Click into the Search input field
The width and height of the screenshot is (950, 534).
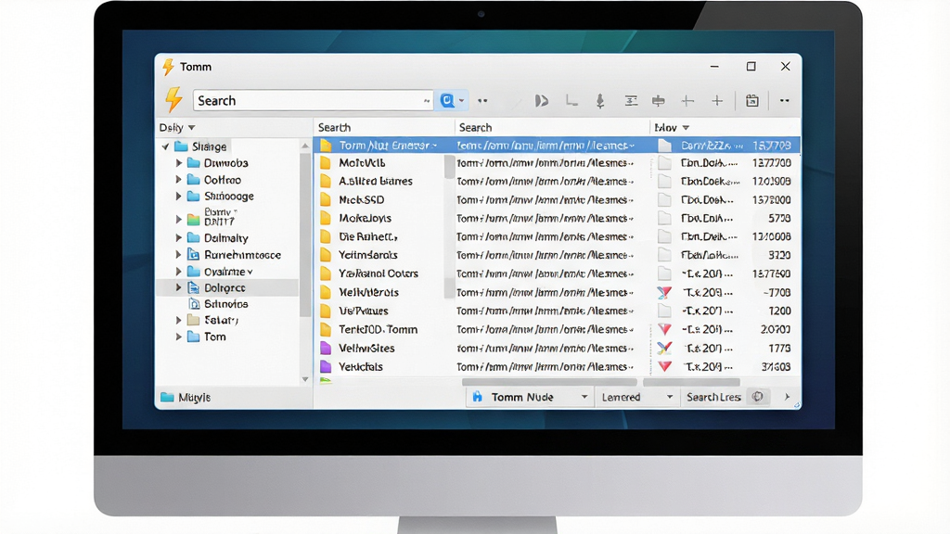tap(313, 100)
